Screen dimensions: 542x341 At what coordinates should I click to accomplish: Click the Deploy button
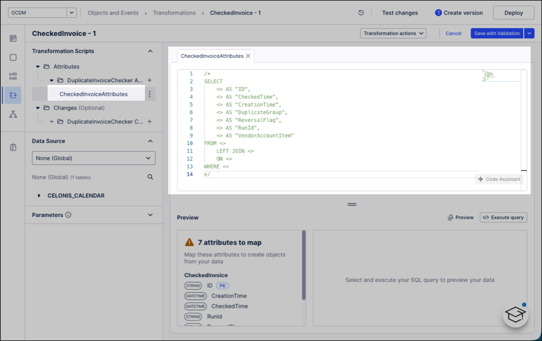(x=513, y=12)
